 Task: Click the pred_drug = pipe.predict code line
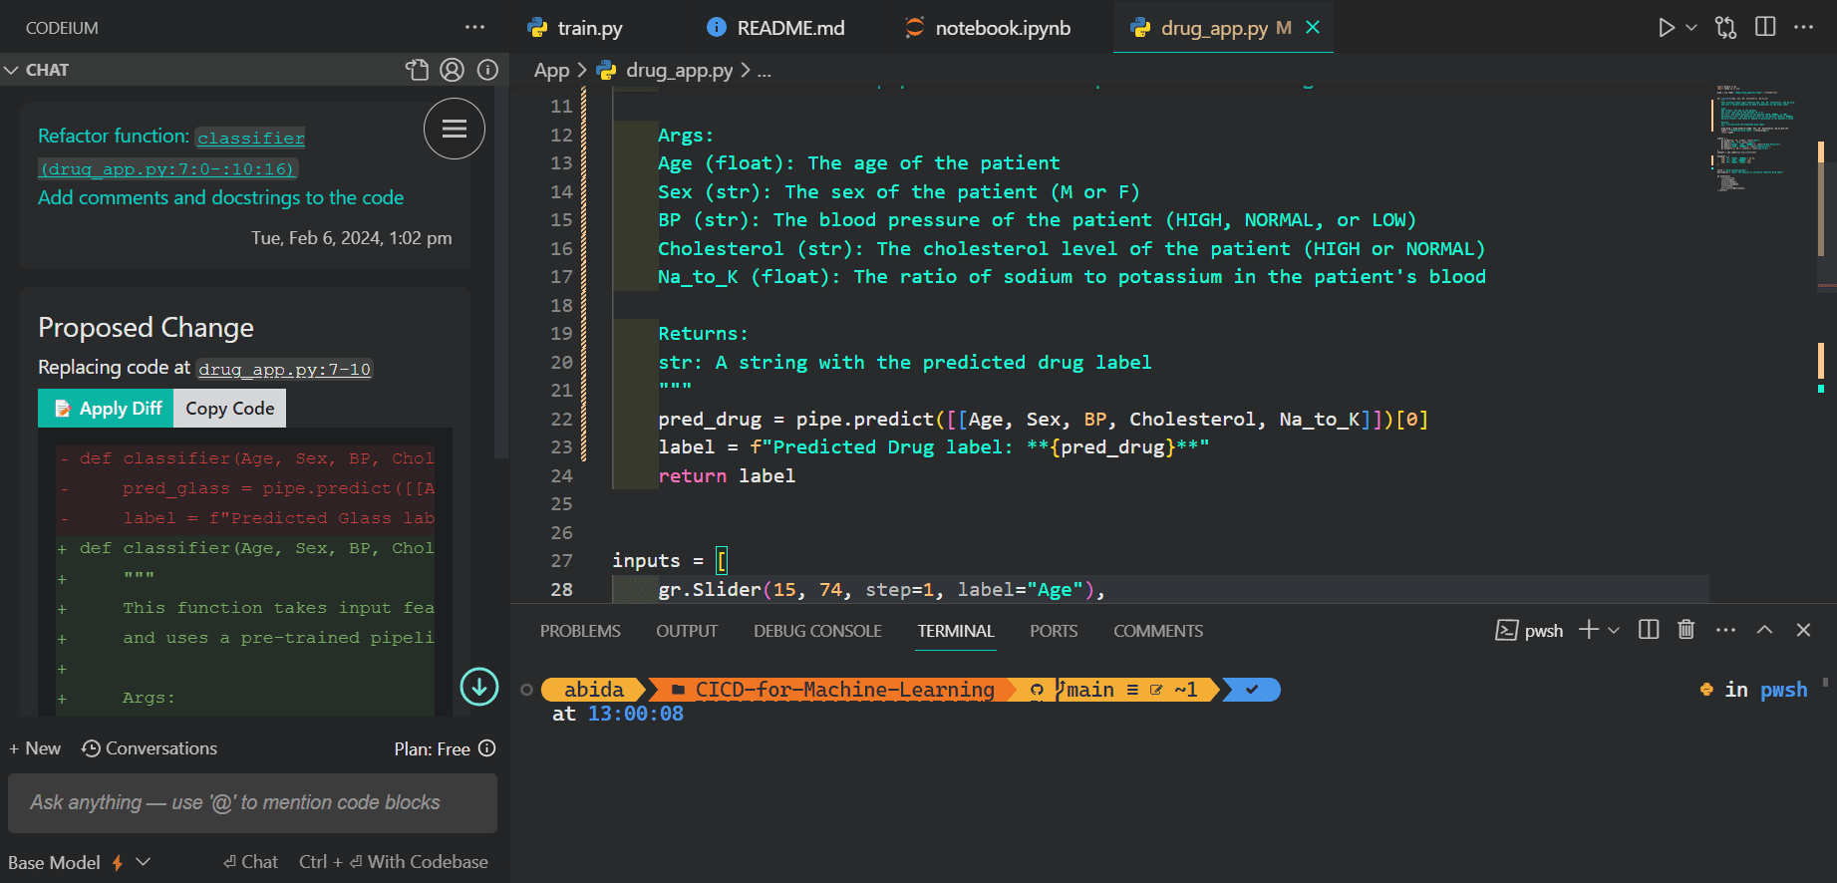coord(1043,420)
